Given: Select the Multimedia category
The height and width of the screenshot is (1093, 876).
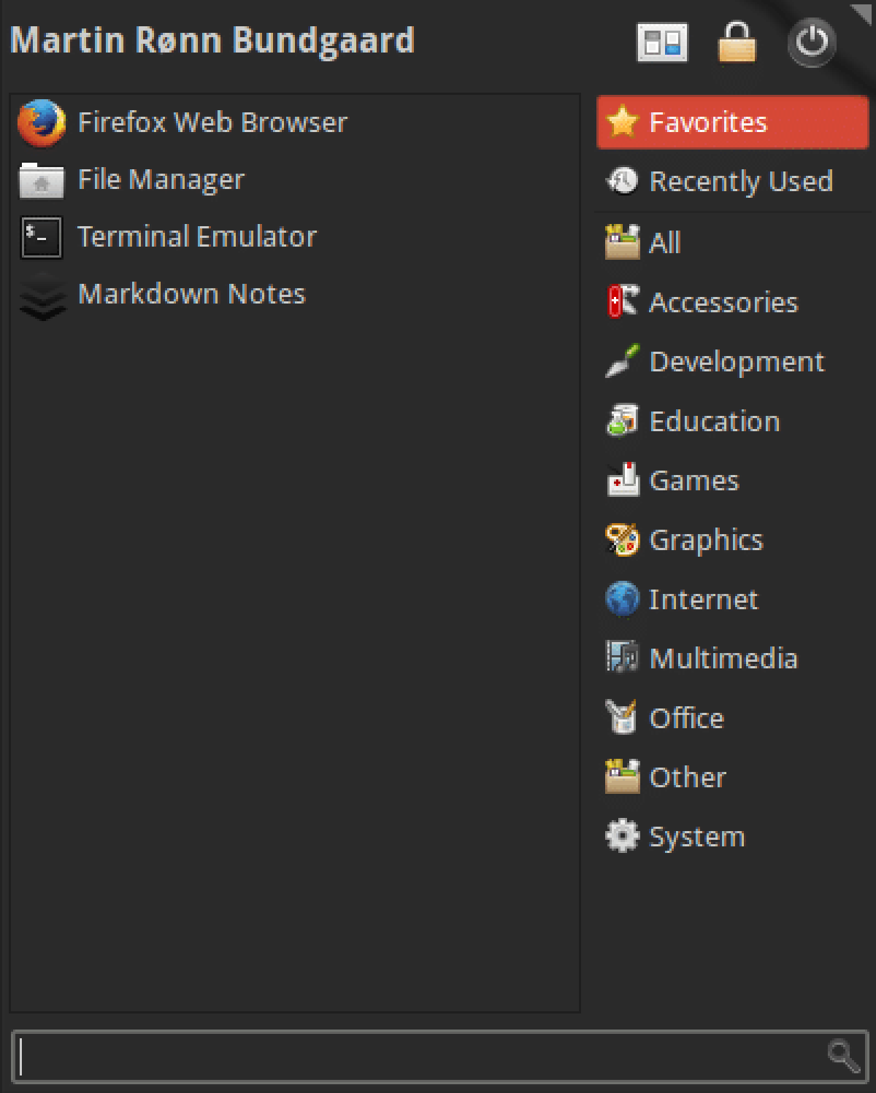Looking at the screenshot, I should click(x=723, y=658).
